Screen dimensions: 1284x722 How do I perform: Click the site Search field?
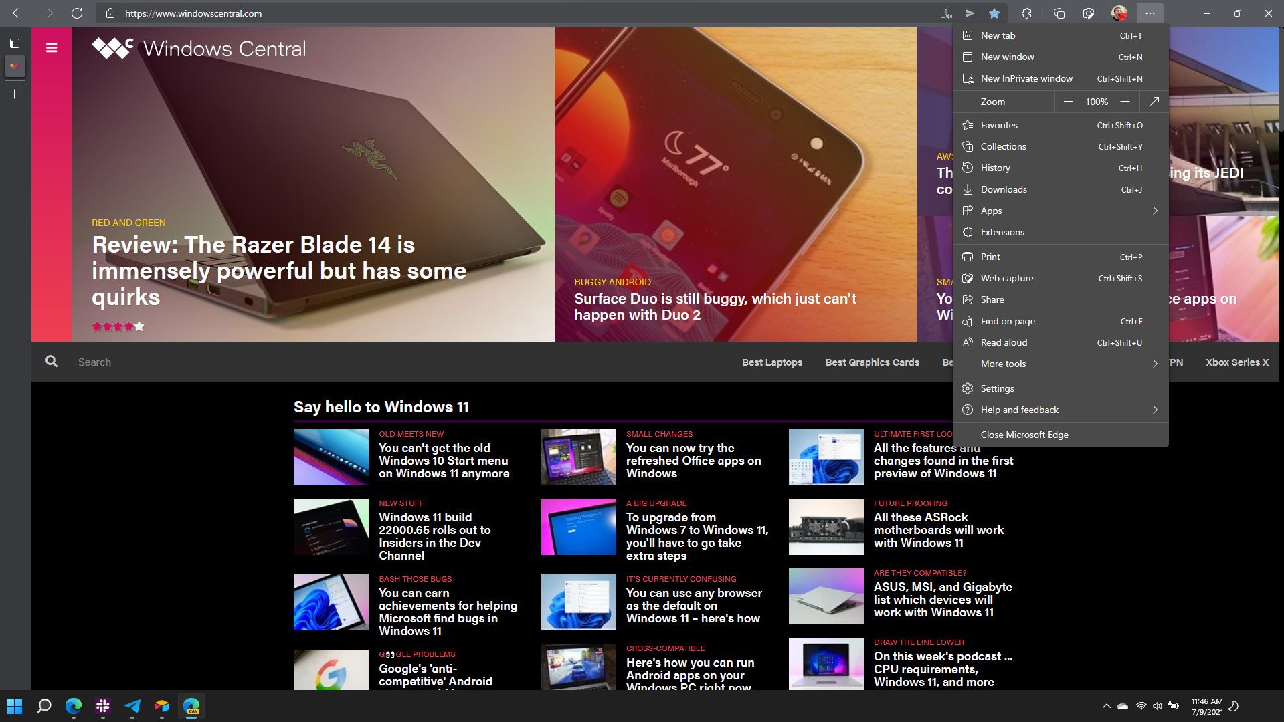94,362
